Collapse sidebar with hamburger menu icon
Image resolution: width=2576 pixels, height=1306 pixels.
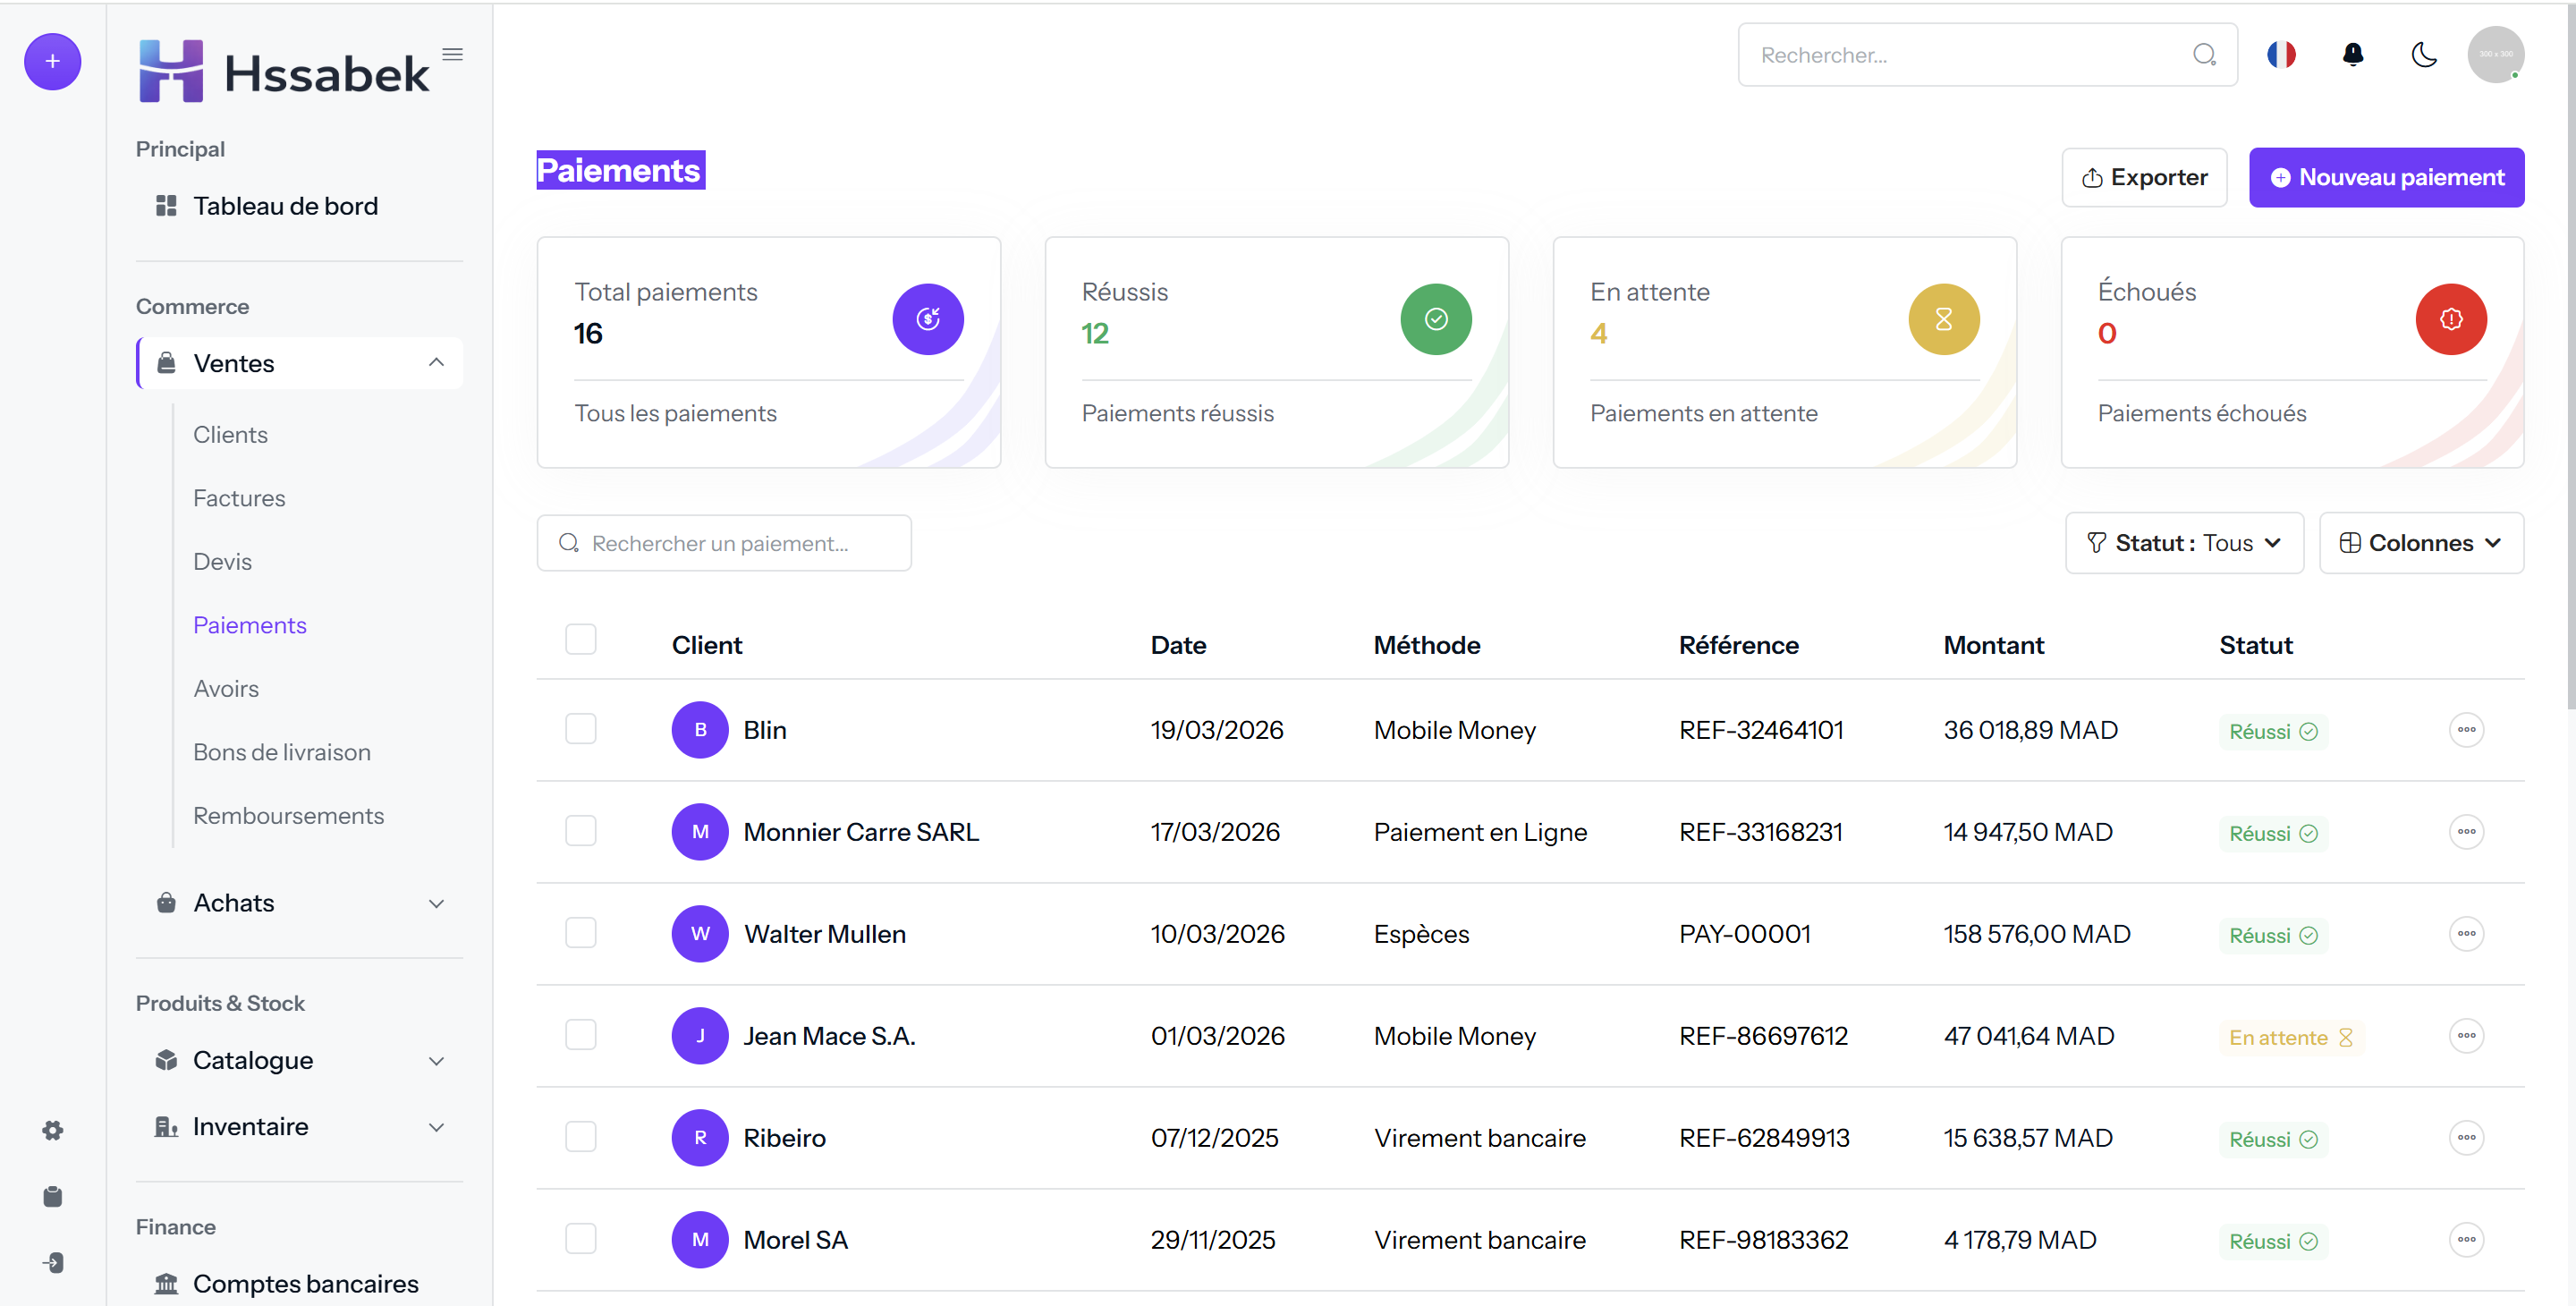(453, 54)
